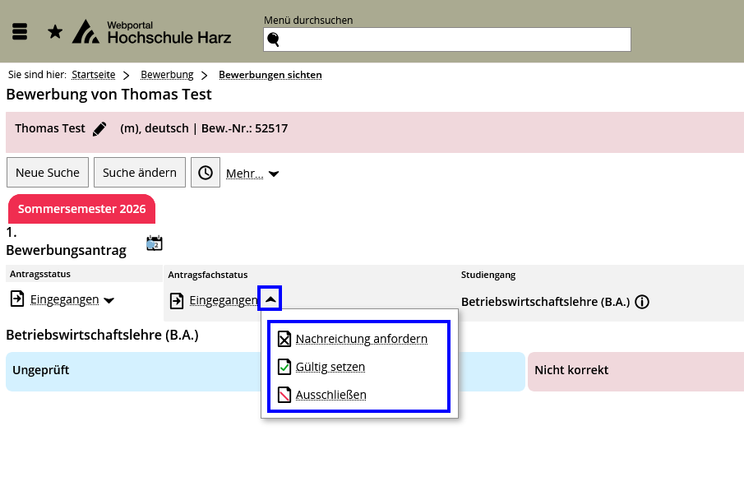The image size is (744, 477).
Task: Go to Startseite breadcrumb link
Action: click(93, 75)
